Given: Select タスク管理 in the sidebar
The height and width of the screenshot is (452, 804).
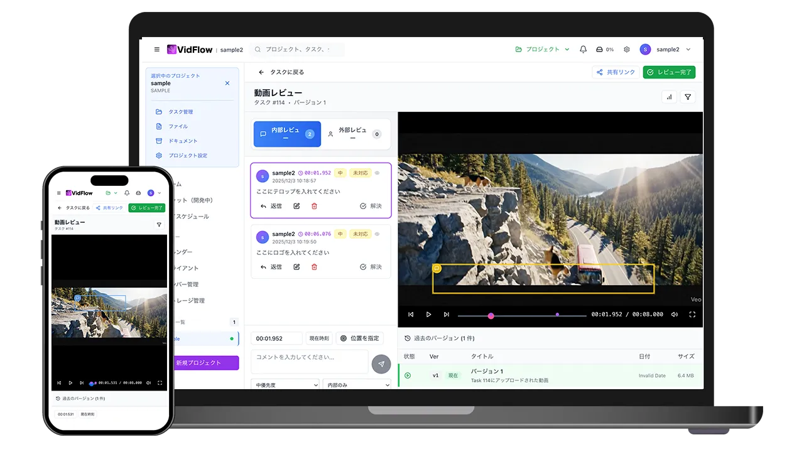Looking at the screenshot, I should 180,112.
